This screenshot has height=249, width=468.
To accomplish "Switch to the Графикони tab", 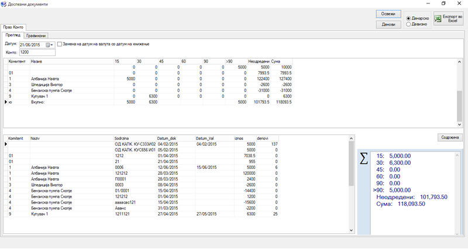I will click(x=36, y=36).
